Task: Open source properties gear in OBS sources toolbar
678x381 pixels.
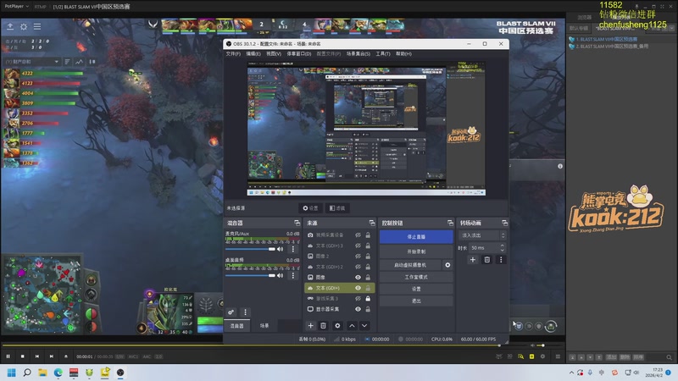Action: point(337,326)
